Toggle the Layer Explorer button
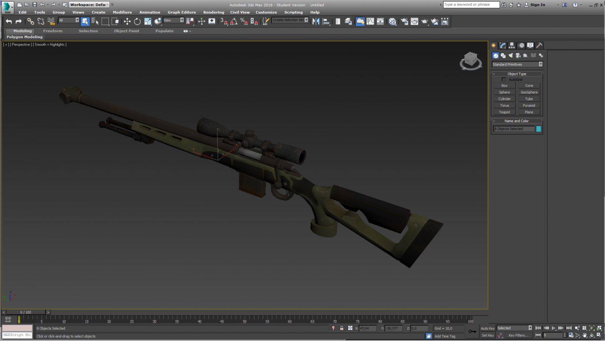 click(348, 22)
